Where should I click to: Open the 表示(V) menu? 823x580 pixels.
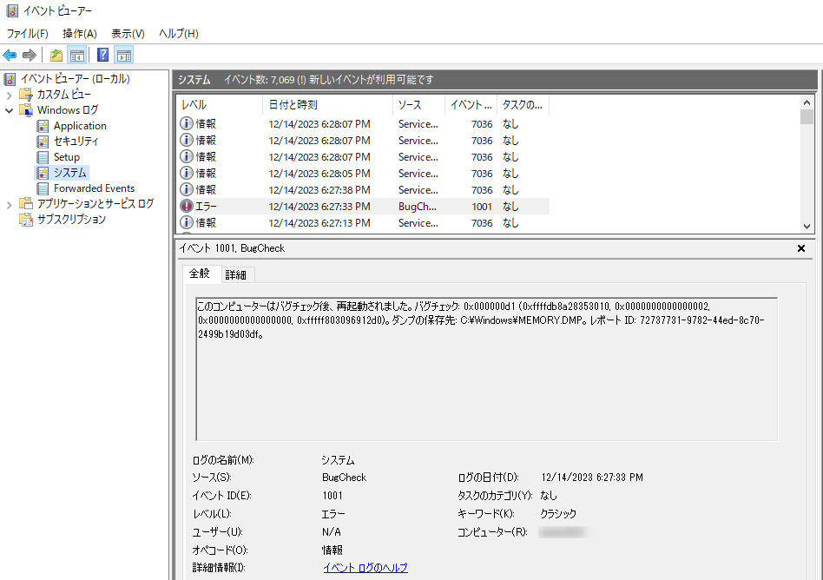coord(128,34)
